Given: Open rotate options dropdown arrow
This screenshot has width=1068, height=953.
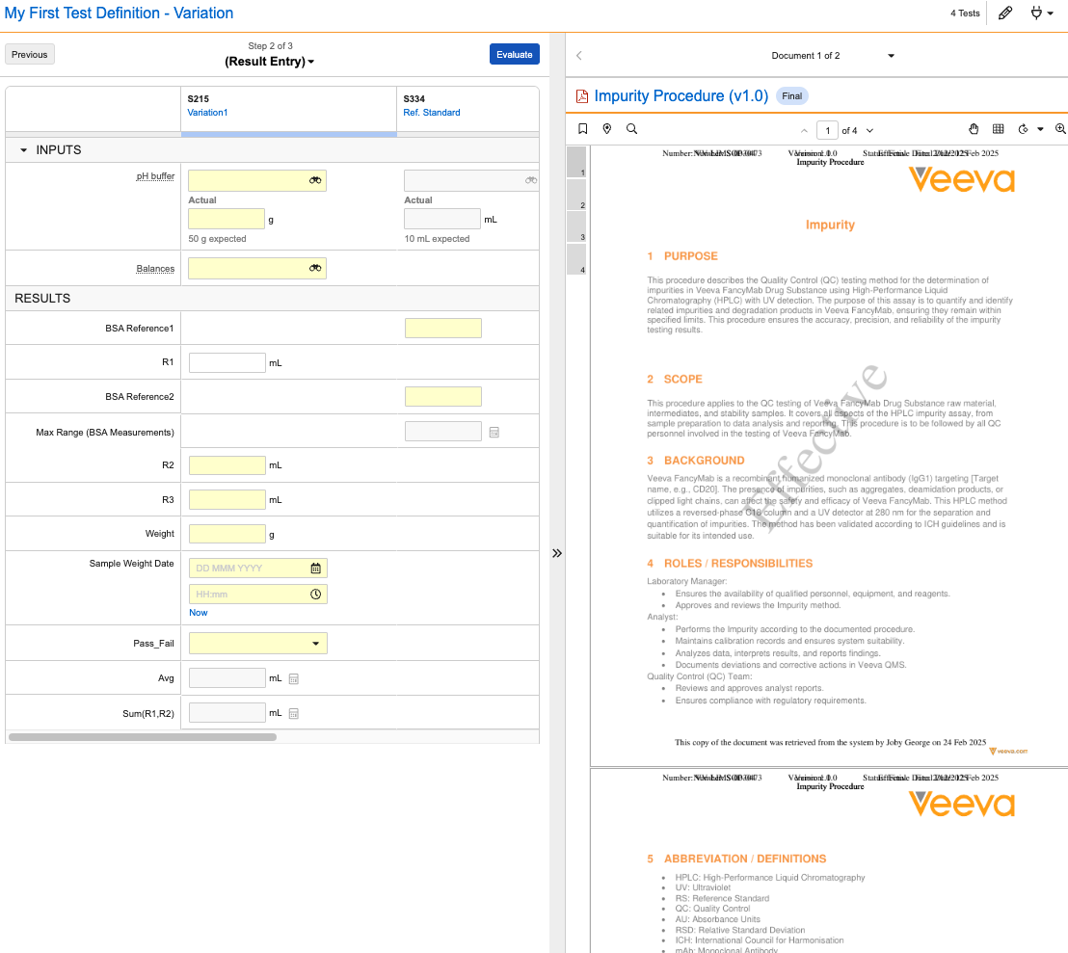Looking at the screenshot, I should [1040, 129].
